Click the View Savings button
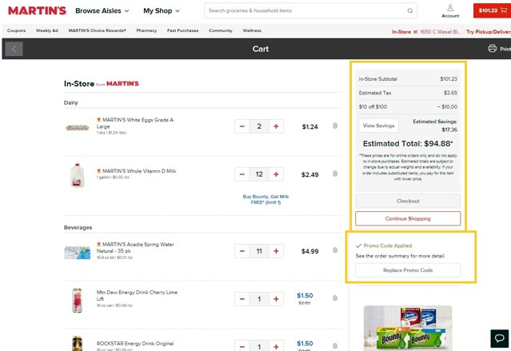The image size is (511, 351). [378, 126]
